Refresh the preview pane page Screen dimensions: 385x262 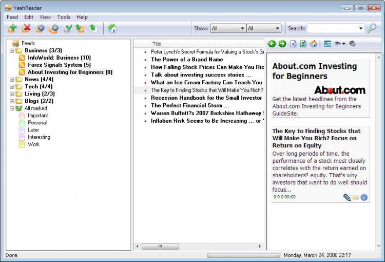coord(303,44)
